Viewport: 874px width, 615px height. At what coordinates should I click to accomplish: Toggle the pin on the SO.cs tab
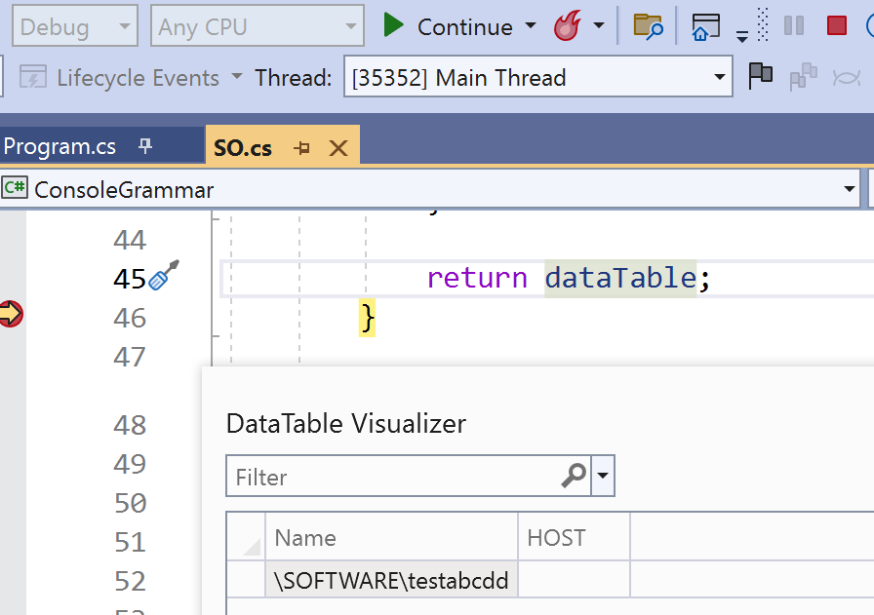[302, 145]
